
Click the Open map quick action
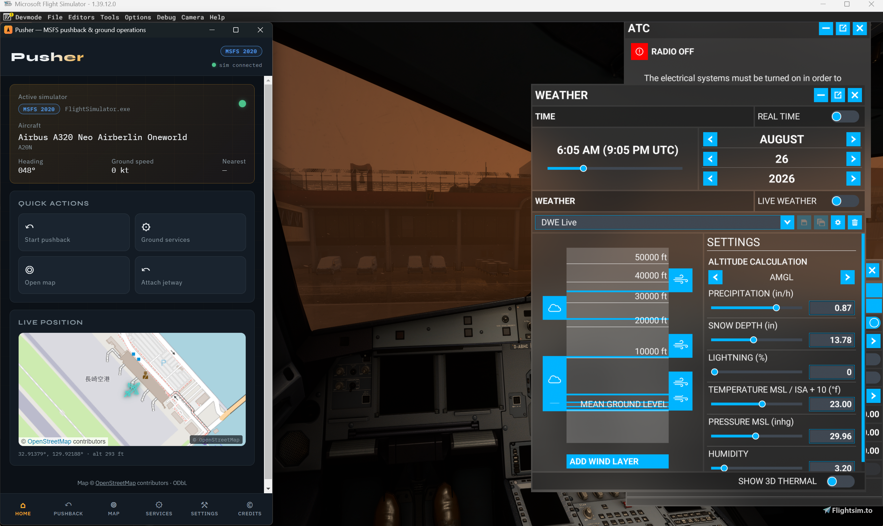(x=74, y=275)
